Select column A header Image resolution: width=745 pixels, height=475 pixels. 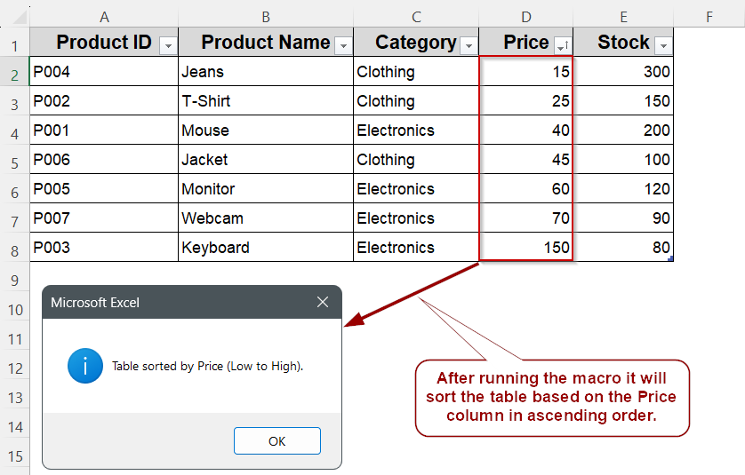pyautogui.click(x=104, y=16)
